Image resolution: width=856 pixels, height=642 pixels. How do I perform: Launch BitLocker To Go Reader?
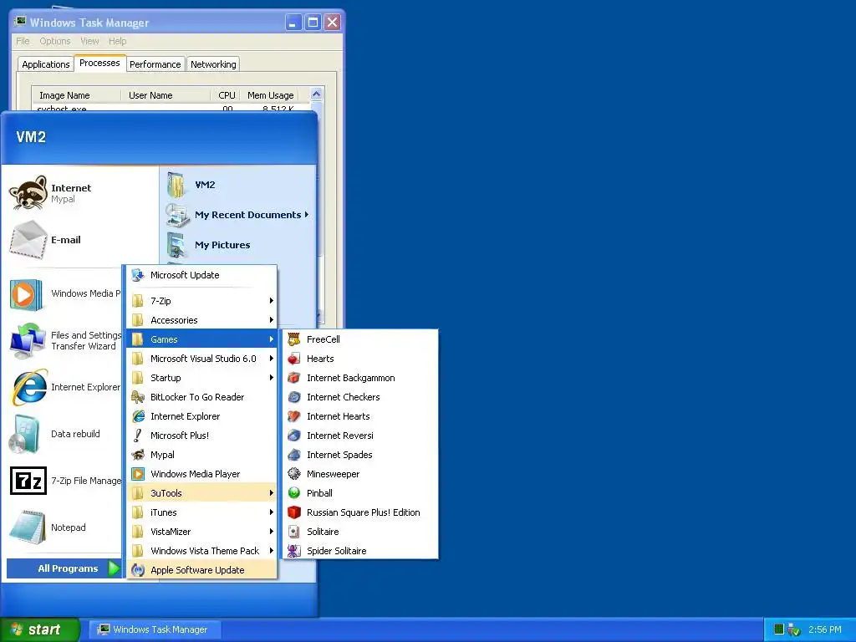point(202,397)
